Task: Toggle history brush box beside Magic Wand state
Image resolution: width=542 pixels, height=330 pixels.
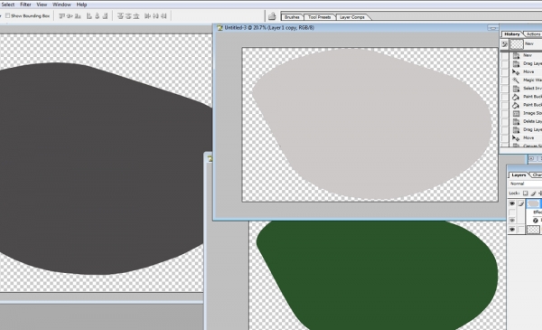Action: click(505, 80)
